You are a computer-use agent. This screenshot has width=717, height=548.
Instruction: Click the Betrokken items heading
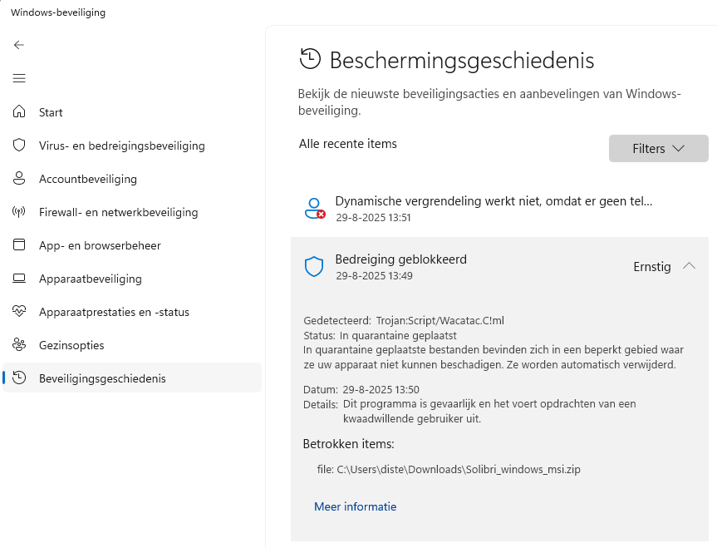click(x=348, y=443)
